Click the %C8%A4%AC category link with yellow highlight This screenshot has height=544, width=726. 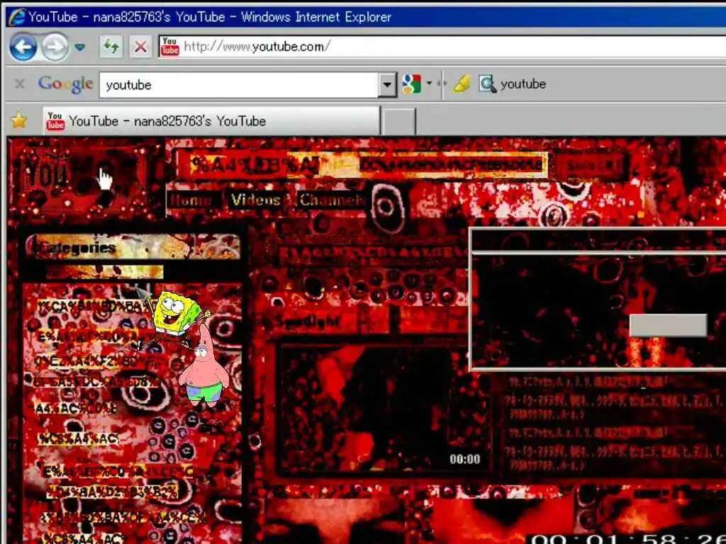[78, 438]
